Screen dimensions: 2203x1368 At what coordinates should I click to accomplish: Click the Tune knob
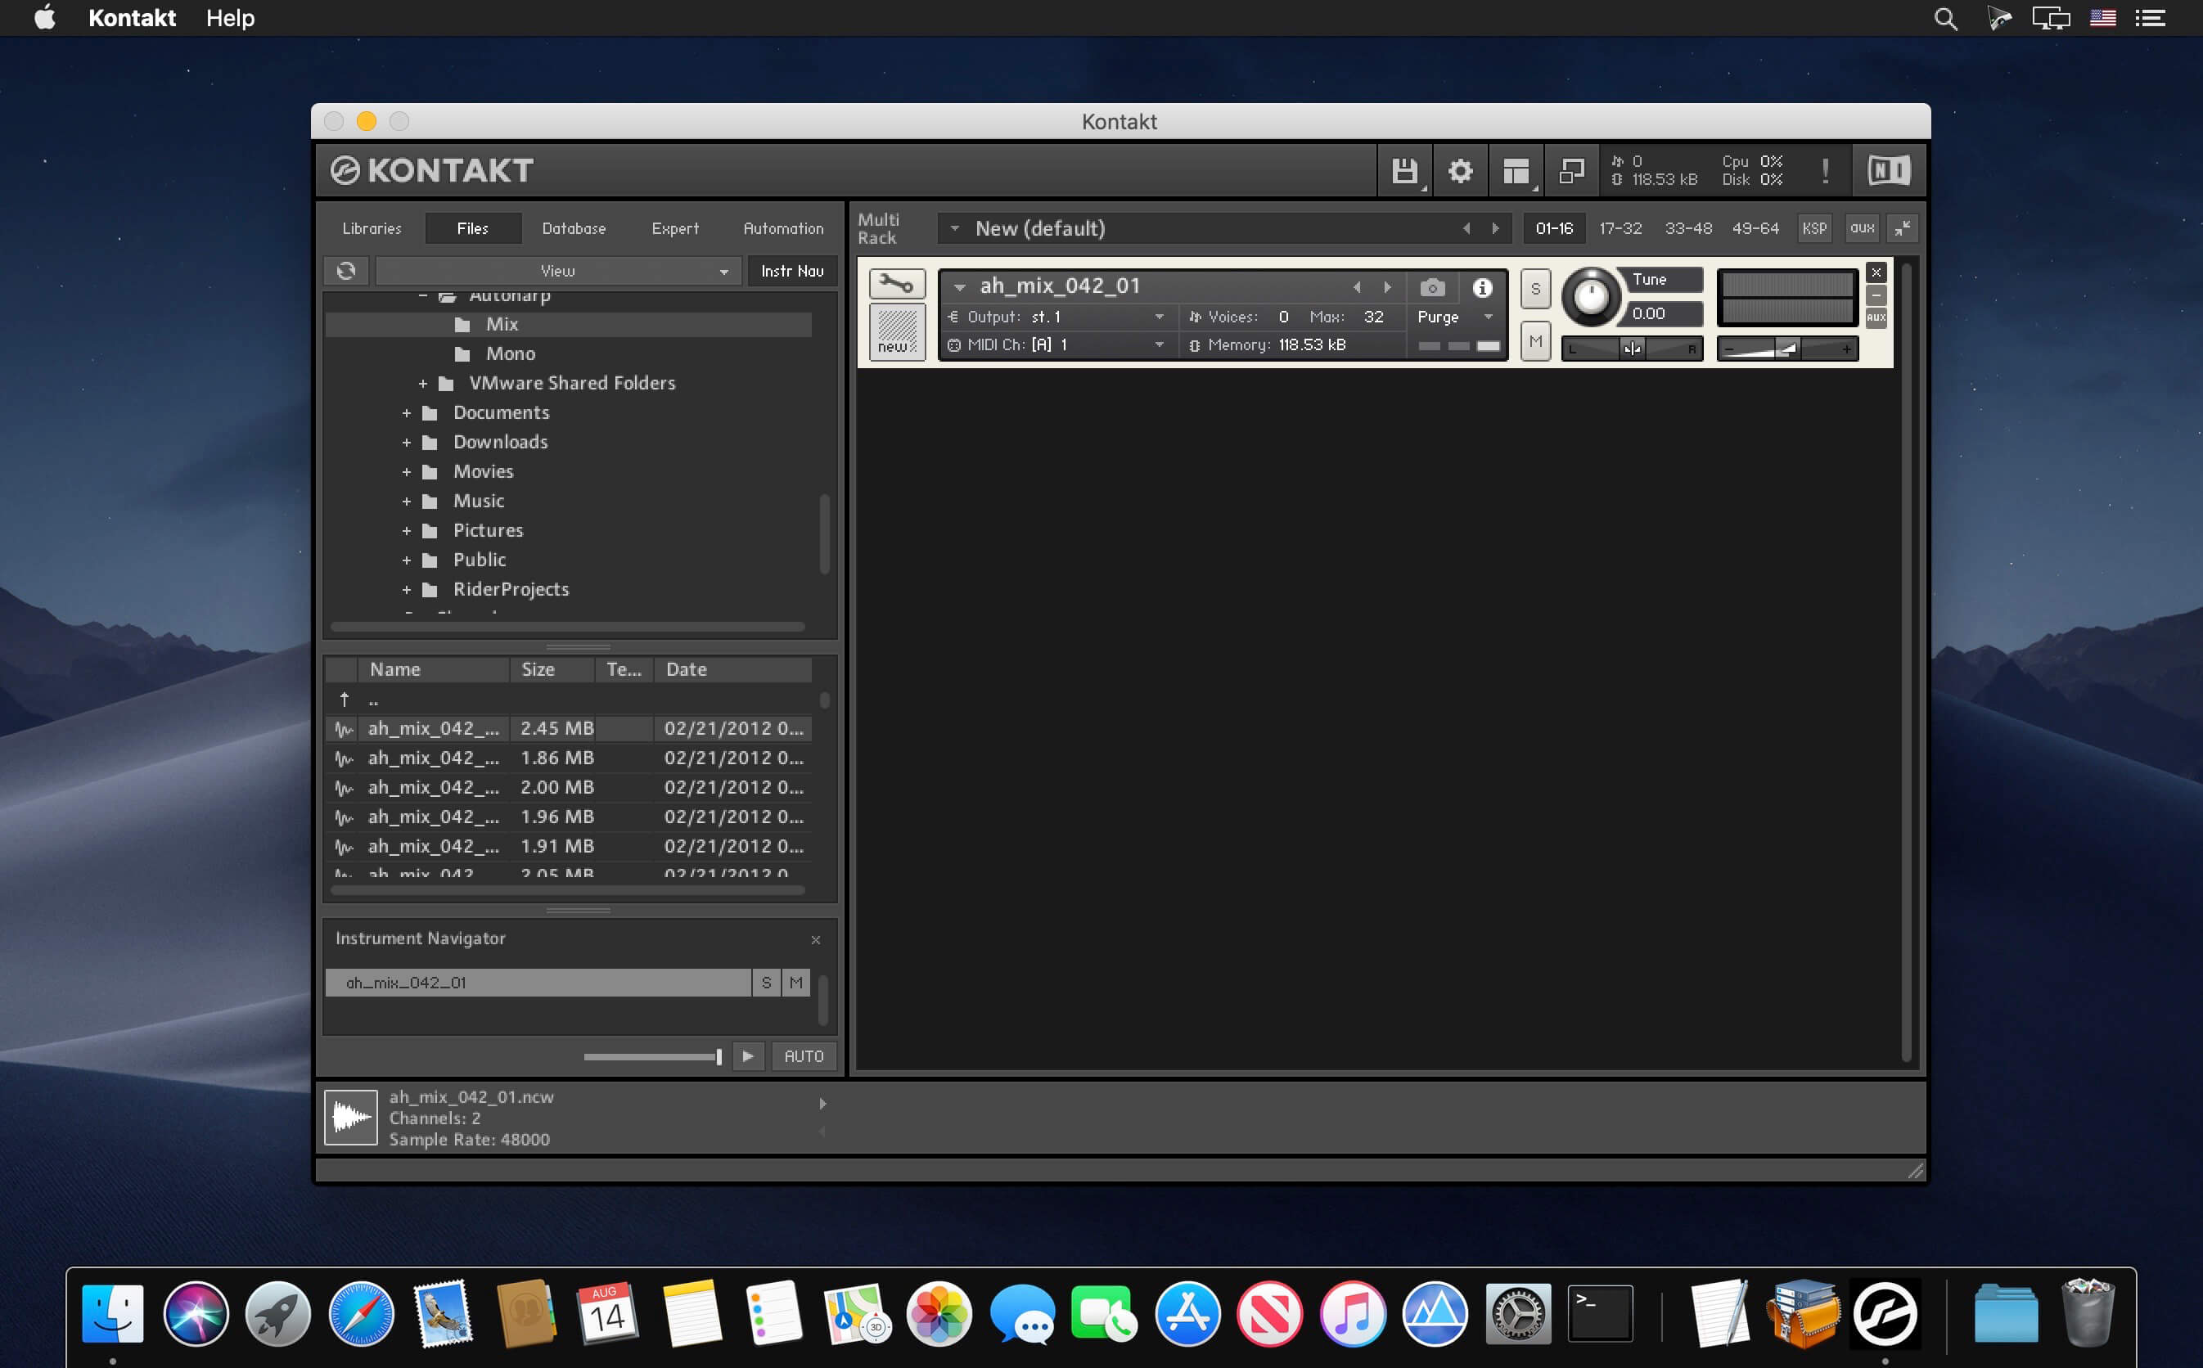pyautogui.click(x=1592, y=296)
